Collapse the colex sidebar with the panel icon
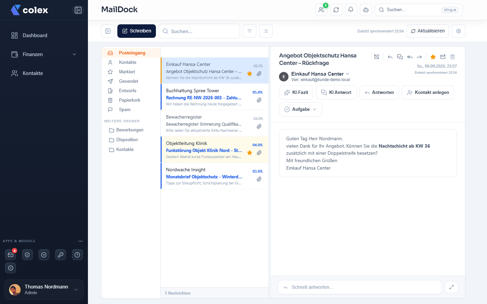The image size is (487, 304). [x=78, y=10]
